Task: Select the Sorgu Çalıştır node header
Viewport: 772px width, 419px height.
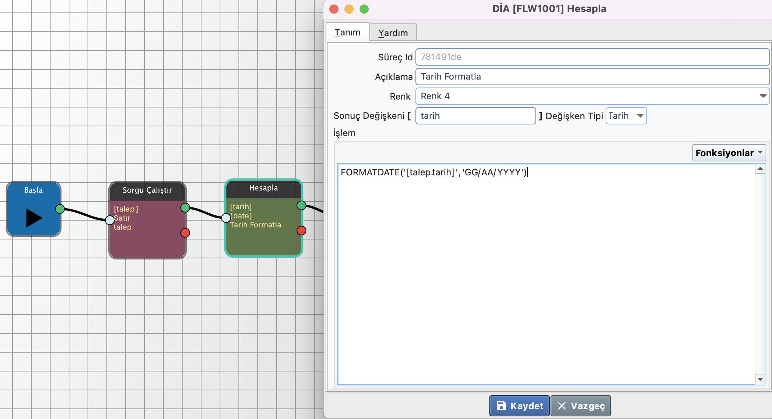Action: pyautogui.click(x=147, y=190)
